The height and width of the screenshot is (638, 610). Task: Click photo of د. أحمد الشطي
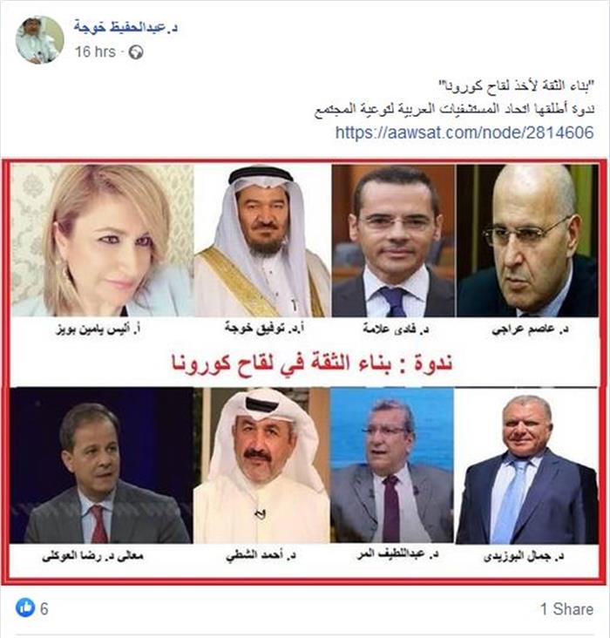point(261,465)
